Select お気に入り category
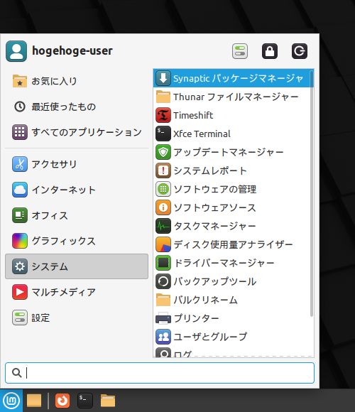 77,81
